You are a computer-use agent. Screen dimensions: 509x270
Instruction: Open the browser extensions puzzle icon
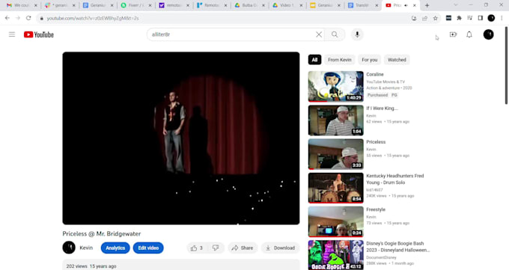tap(459, 18)
